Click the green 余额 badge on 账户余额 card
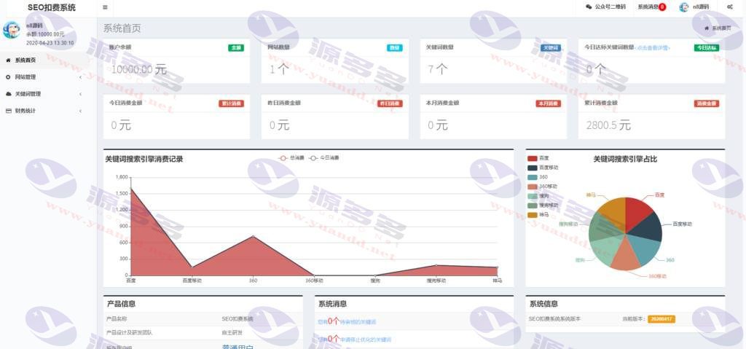 pyautogui.click(x=236, y=48)
